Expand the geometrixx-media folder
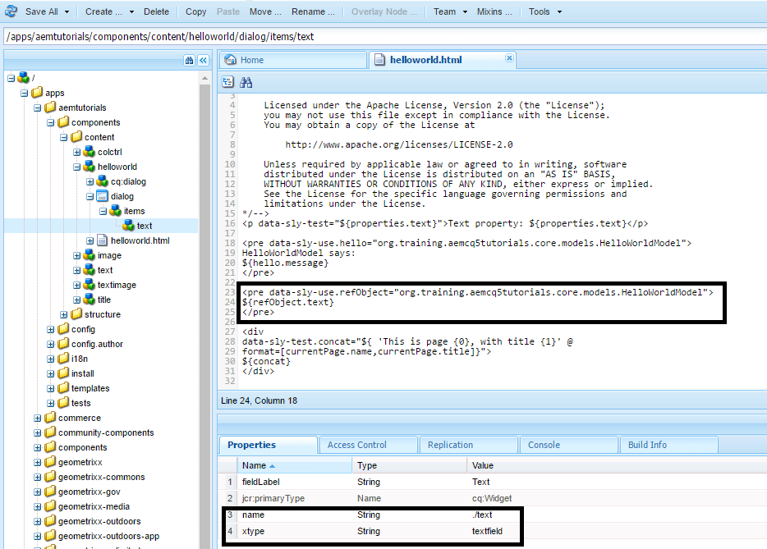This screenshot has width=767, height=549. pos(38,506)
